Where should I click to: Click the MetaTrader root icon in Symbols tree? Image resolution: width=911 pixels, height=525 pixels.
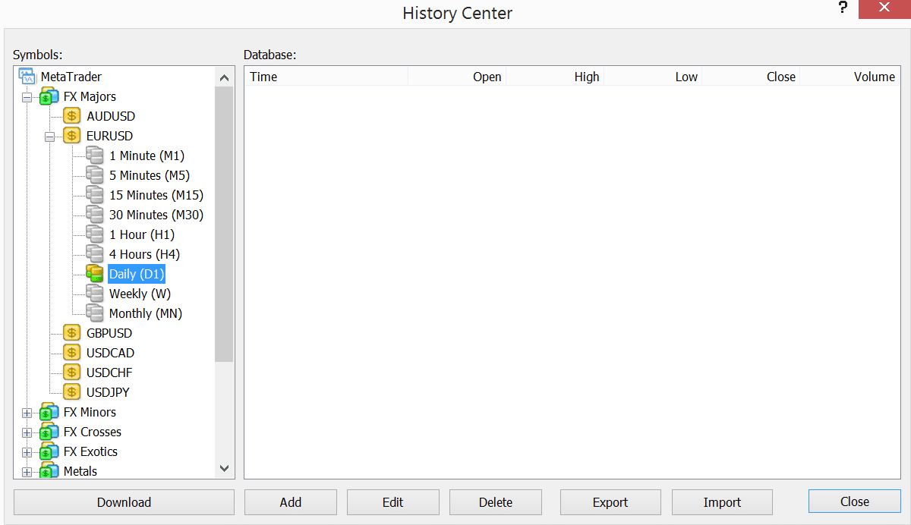(27, 76)
